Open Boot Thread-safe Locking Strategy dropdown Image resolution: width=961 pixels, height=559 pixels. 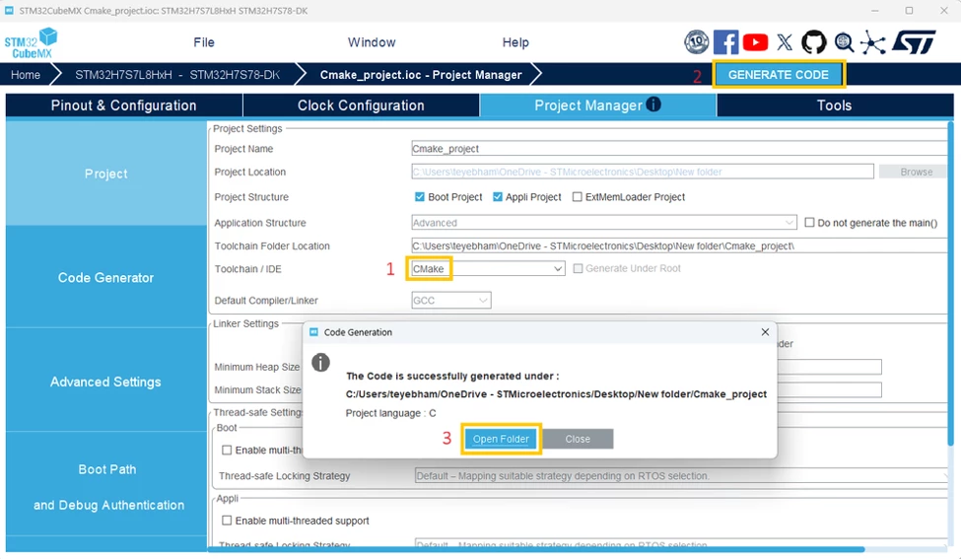click(681, 475)
